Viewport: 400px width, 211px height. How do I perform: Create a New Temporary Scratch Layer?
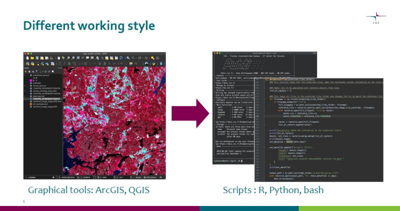pyautogui.click(x=47, y=64)
